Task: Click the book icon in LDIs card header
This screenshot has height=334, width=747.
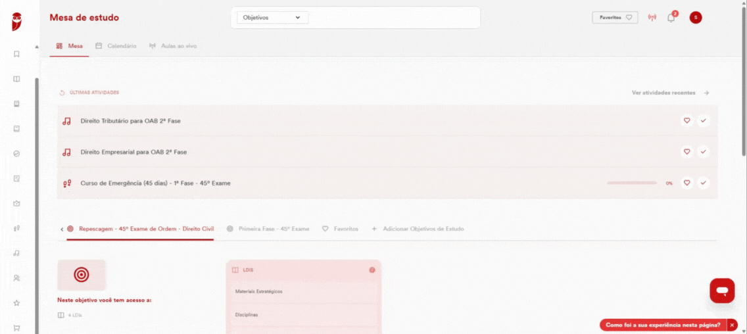Action: (x=235, y=270)
